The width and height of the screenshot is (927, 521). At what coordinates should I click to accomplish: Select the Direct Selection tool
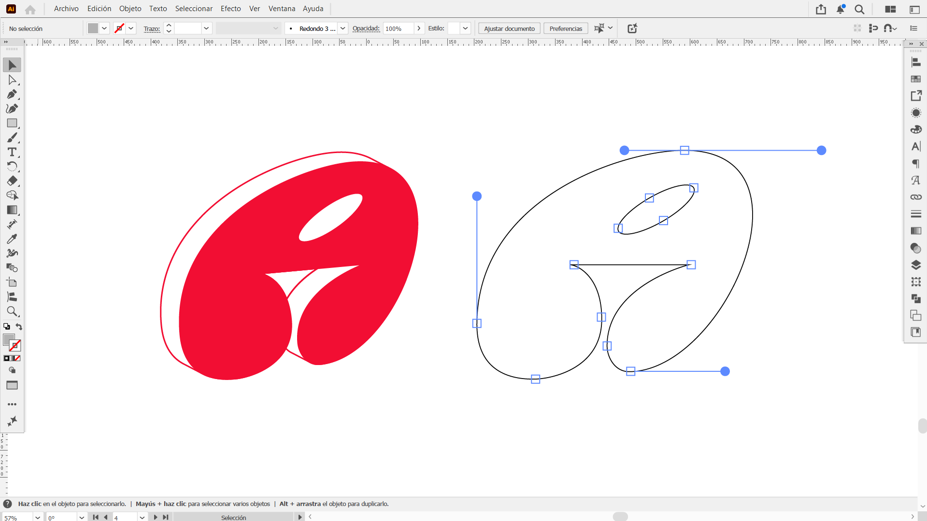pyautogui.click(x=12, y=80)
